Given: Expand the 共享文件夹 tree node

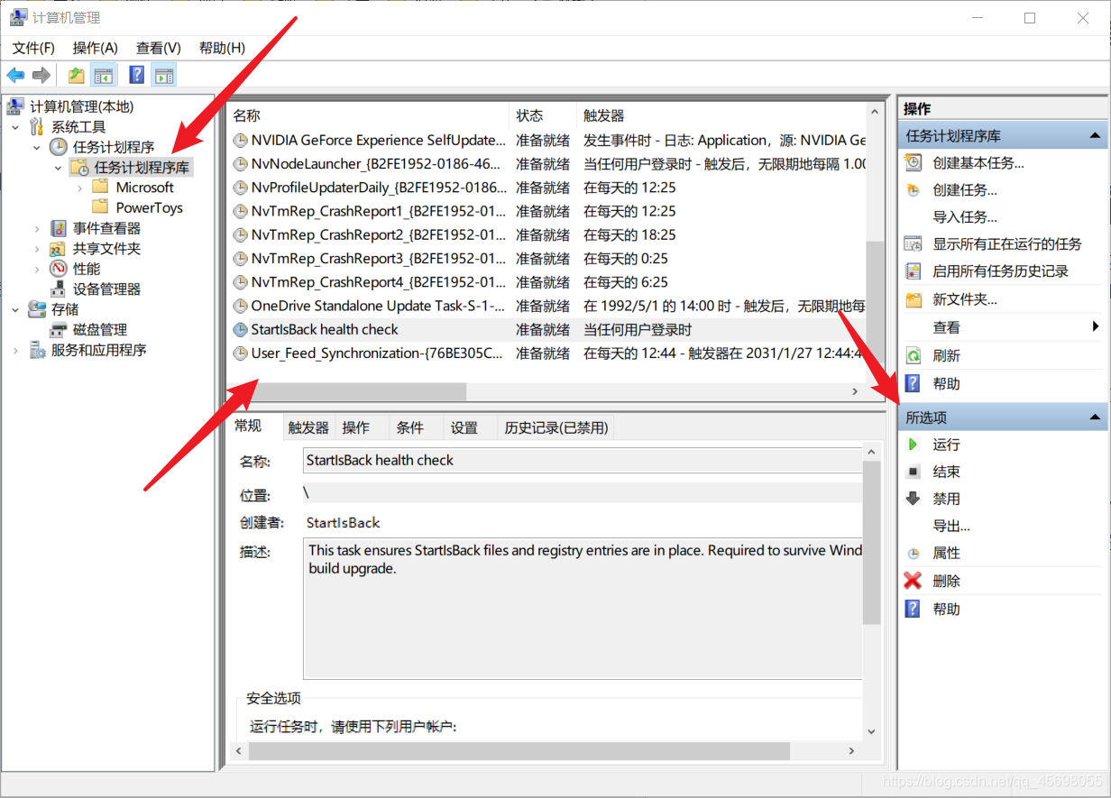Looking at the screenshot, I should click(37, 249).
